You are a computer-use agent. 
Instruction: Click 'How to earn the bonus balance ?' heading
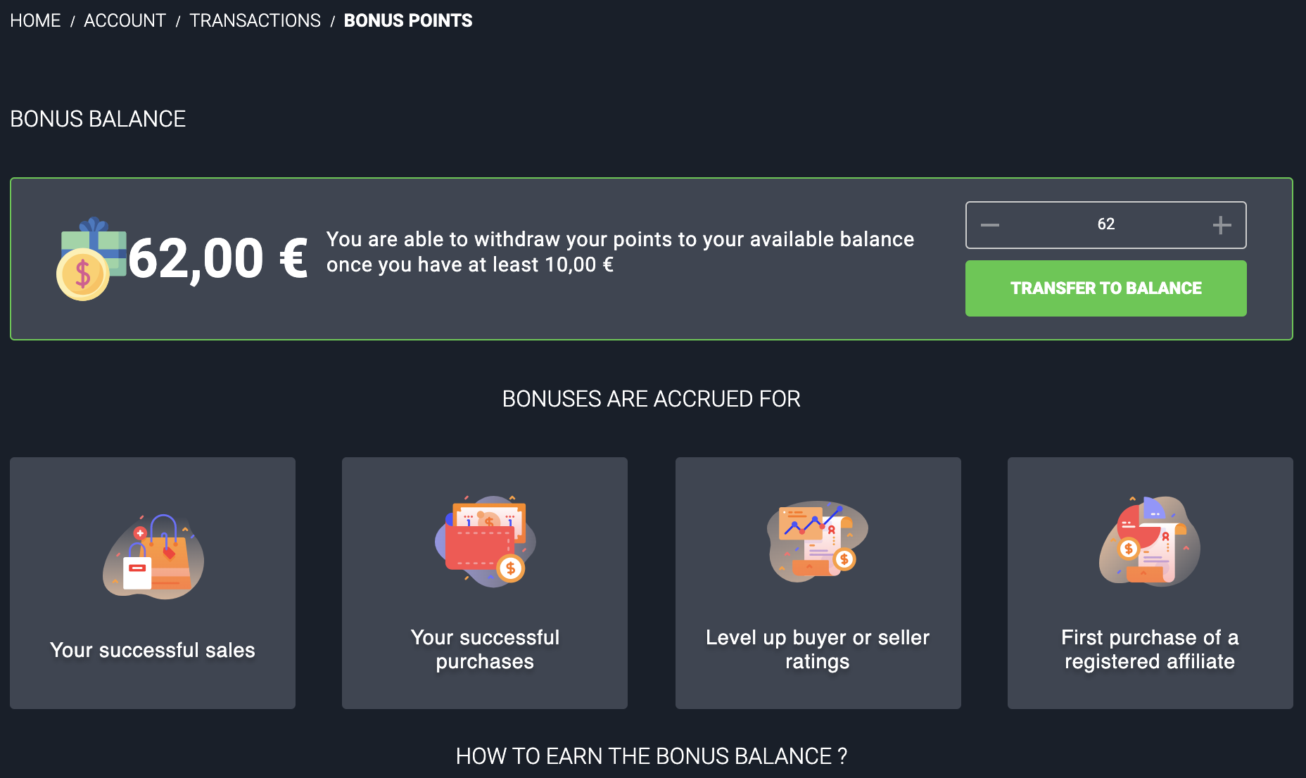[652, 756]
